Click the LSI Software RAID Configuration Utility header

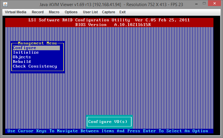click(109, 20)
